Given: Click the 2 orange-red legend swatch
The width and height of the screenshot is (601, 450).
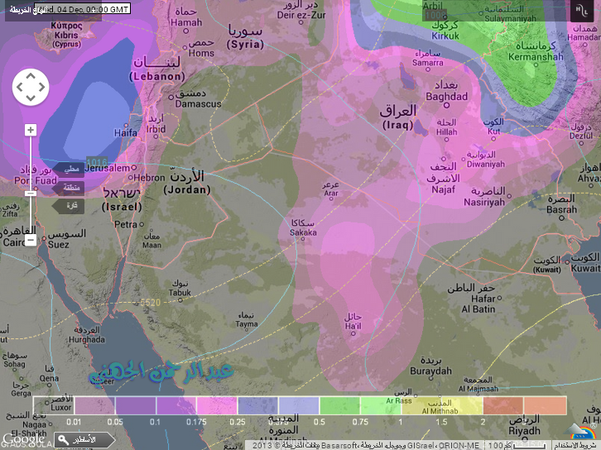Looking at the screenshot, I should coord(502,405).
